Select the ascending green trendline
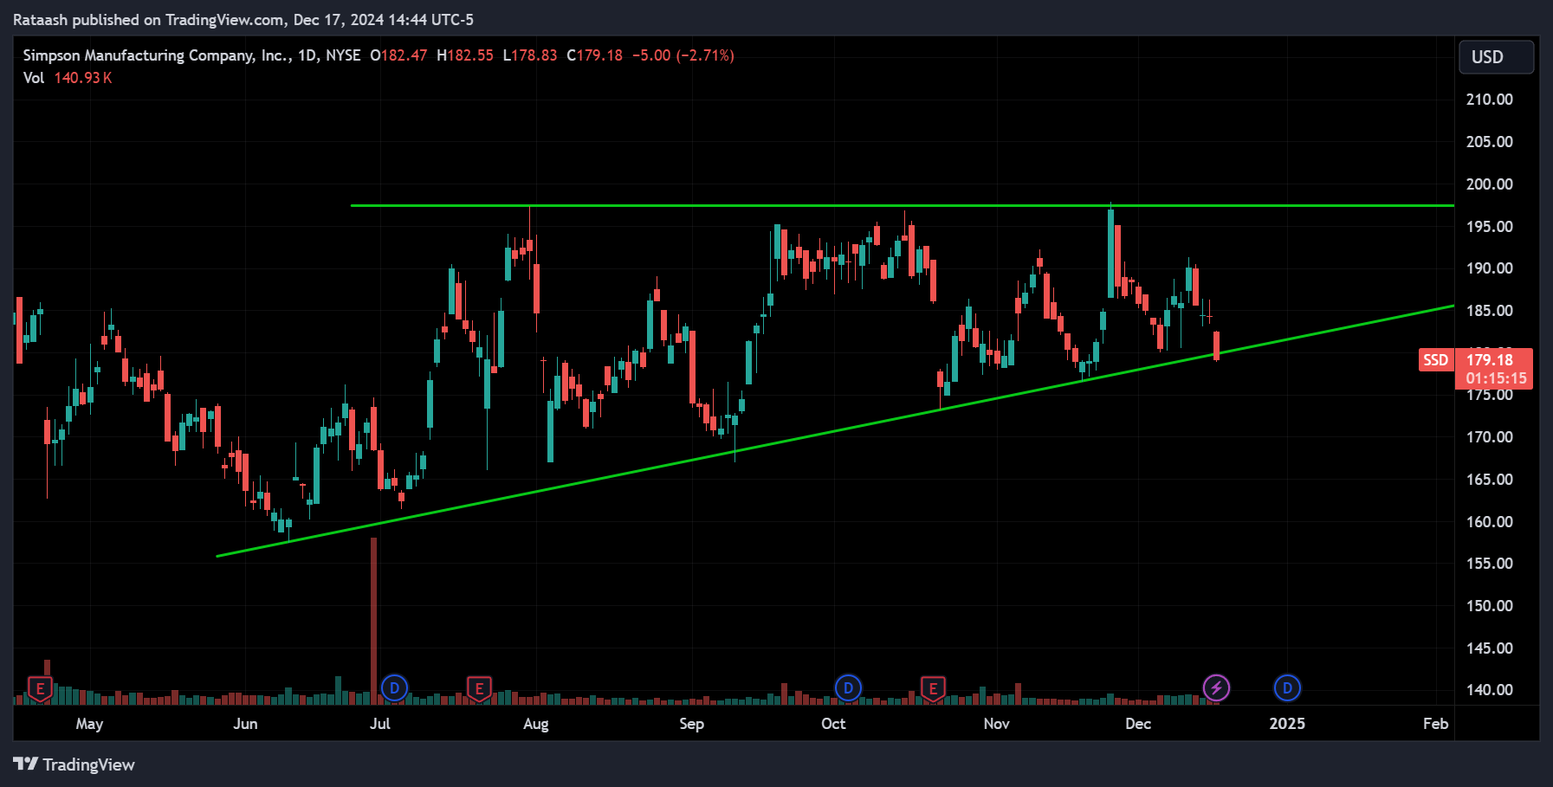 (835, 430)
